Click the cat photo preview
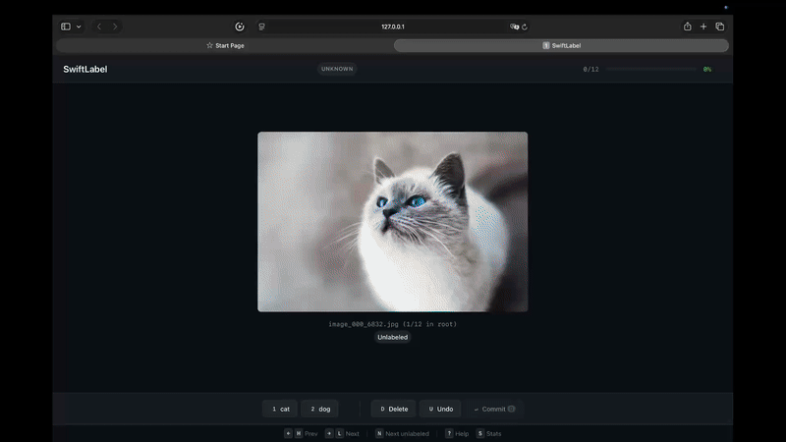Image resolution: width=786 pixels, height=442 pixels. click(392, 222)
